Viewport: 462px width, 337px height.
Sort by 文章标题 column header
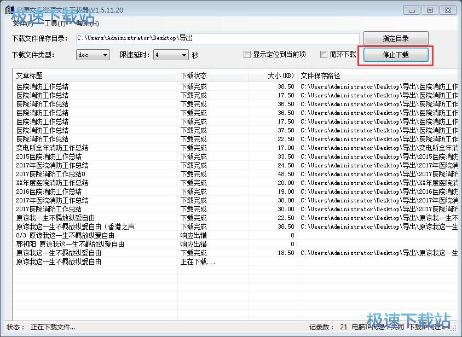[95, 75]
